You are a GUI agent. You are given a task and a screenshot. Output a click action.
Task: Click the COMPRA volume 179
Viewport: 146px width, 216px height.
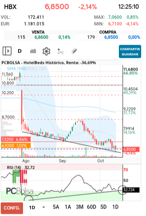91,37
